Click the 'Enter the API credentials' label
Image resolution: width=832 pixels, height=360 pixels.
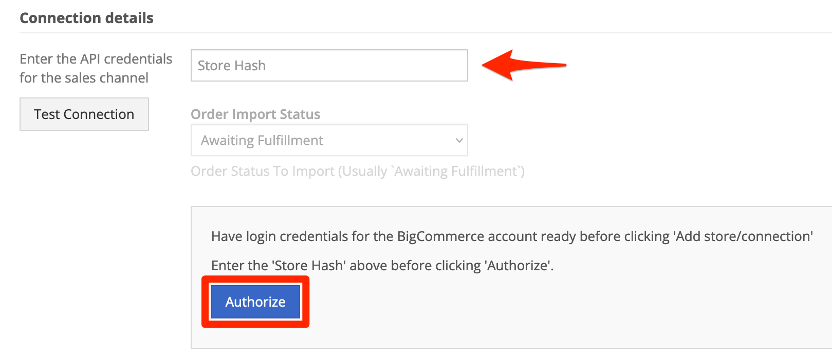(96, 59)
